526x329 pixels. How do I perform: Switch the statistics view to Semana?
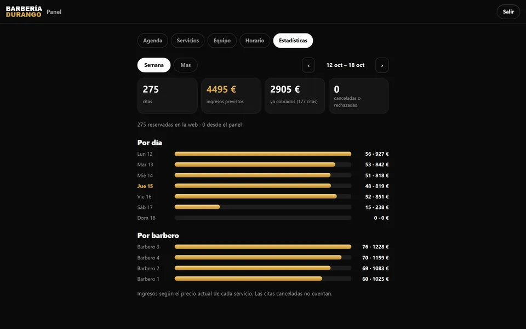[x=153, y=65]
